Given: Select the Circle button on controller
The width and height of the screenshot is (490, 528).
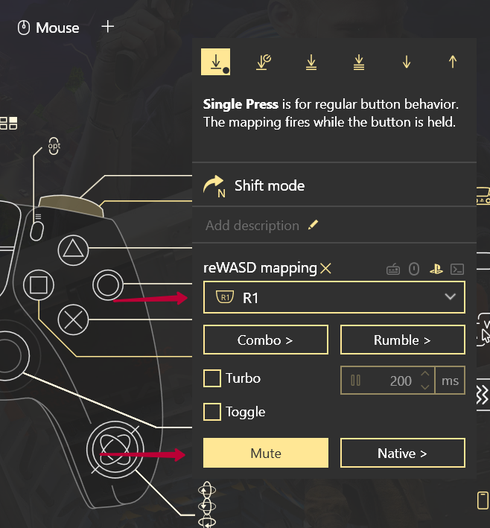Looking at the screenshot, I should 108,285.
